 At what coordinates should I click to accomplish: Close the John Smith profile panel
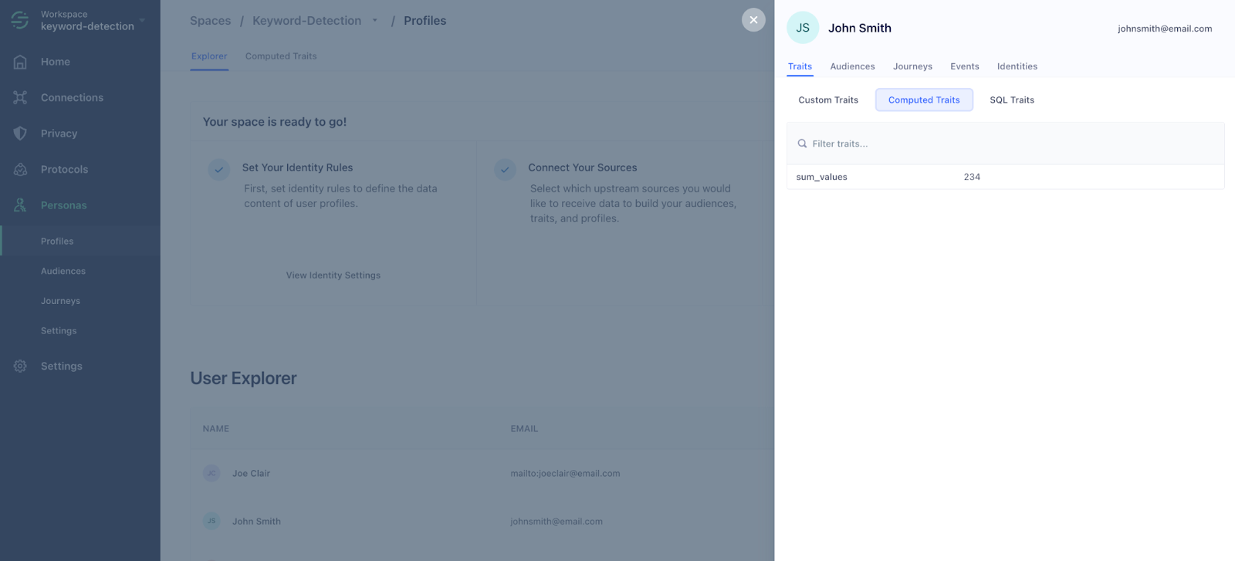[753, 20]
